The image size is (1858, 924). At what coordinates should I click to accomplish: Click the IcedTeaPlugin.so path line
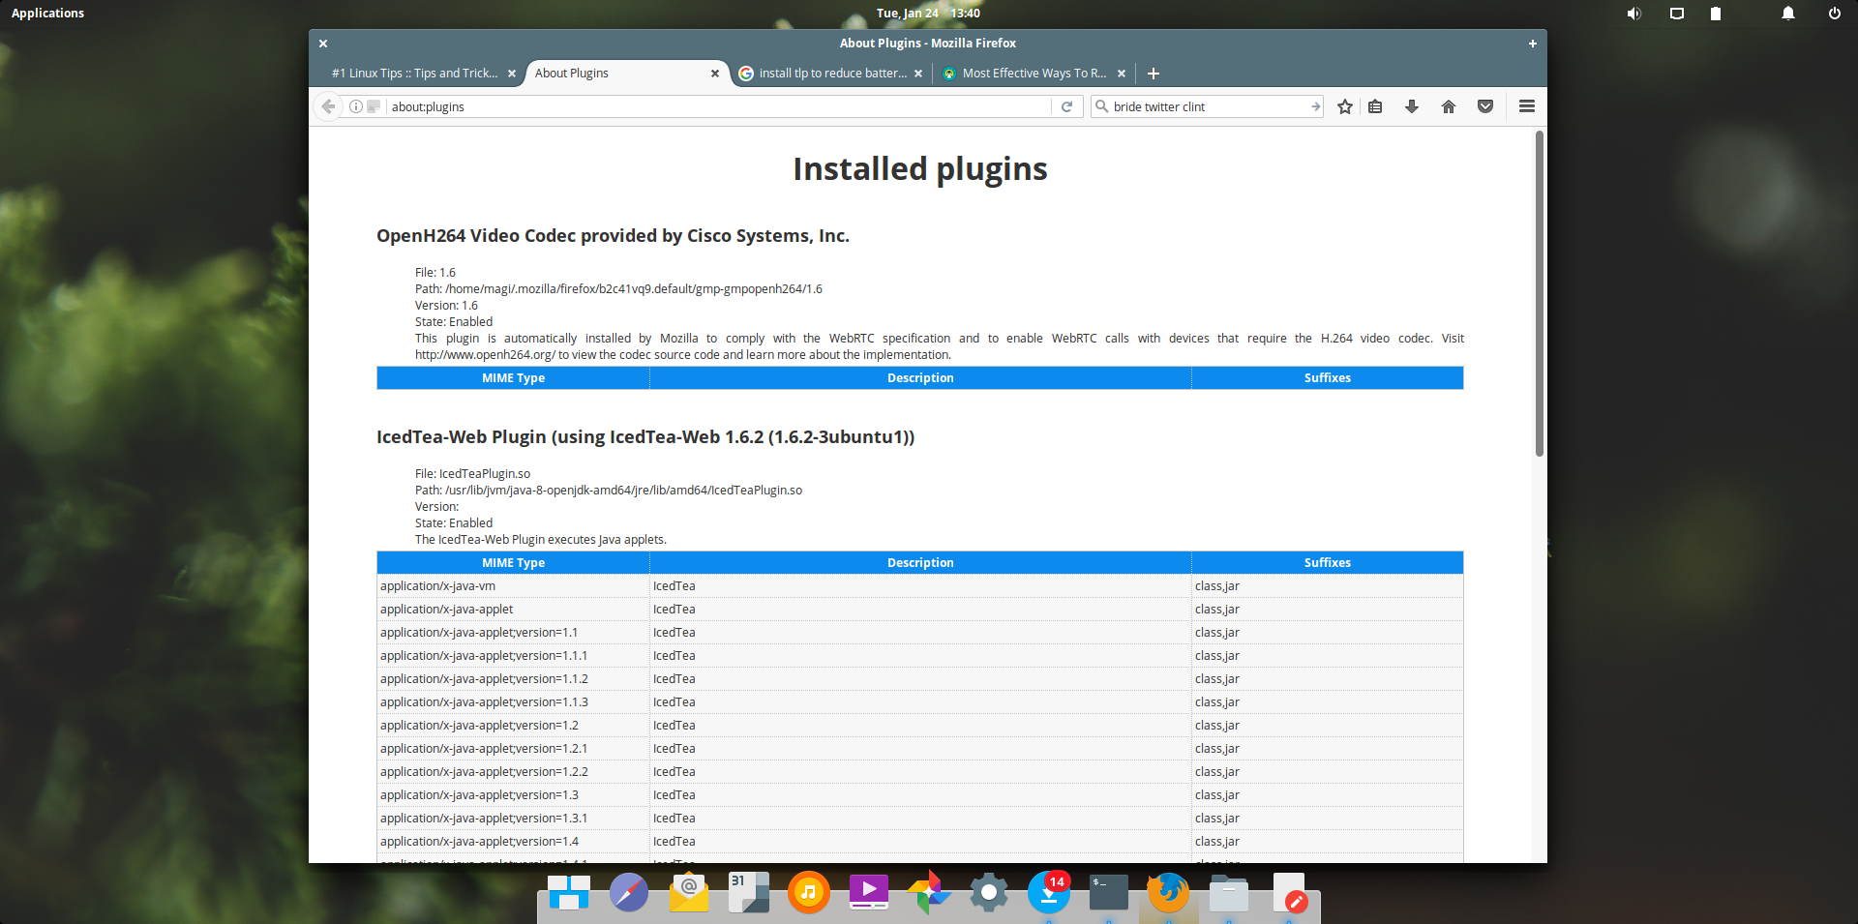609,491
